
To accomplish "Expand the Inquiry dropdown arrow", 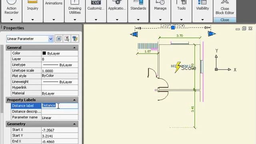I will click(x=32, y=20).
